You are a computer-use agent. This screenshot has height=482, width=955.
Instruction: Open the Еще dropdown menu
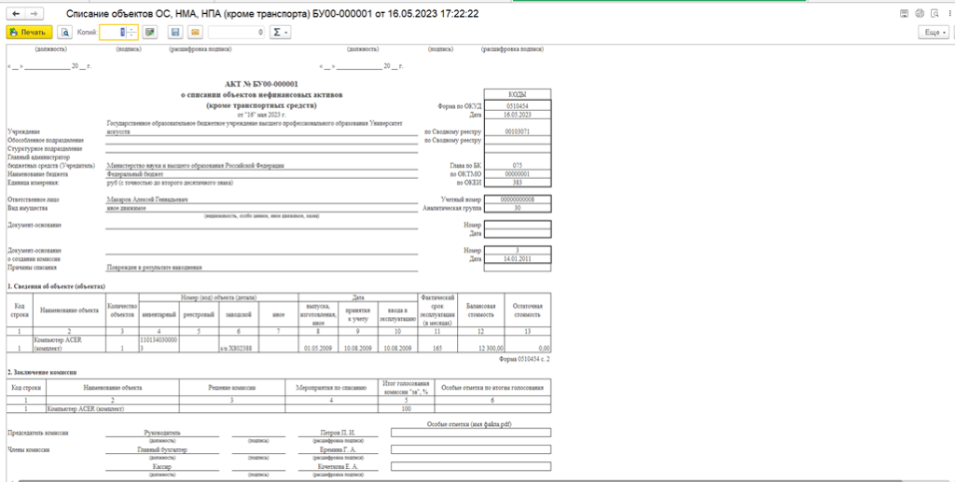(x=934, y=33)
